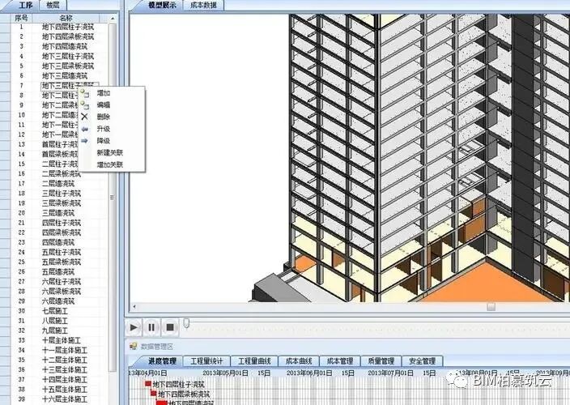The height and width of the screenshot is (405, 570).
Task: Choose 降级 from the context menu
Action: pos(104,141)
